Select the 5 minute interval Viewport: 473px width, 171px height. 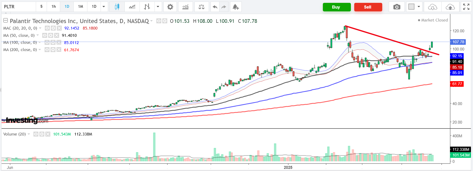[x=41, y=7]
